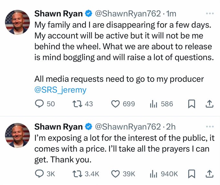
Task: Open more options on the first tweet
Action: pyautogui.click(x=210, y=14)
